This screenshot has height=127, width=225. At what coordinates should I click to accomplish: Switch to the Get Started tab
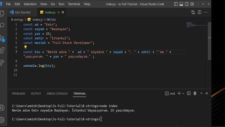point(22,12)
